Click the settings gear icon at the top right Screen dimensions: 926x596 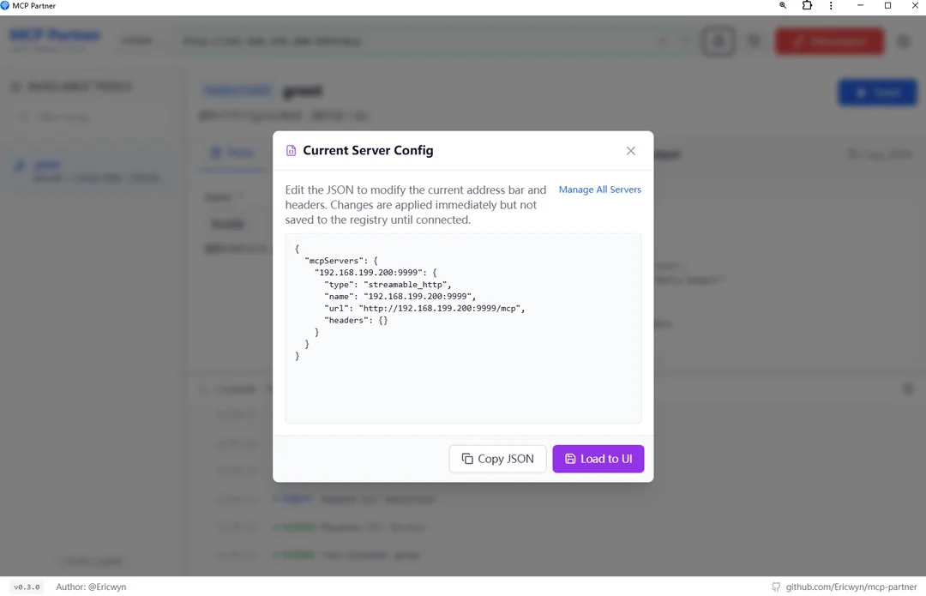[x=903, y=41]
